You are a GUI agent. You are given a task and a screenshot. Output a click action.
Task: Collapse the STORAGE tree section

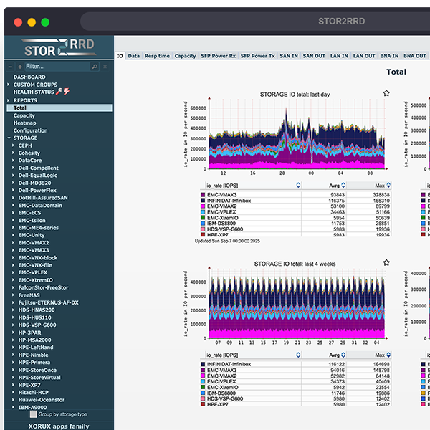pos(8,138)
